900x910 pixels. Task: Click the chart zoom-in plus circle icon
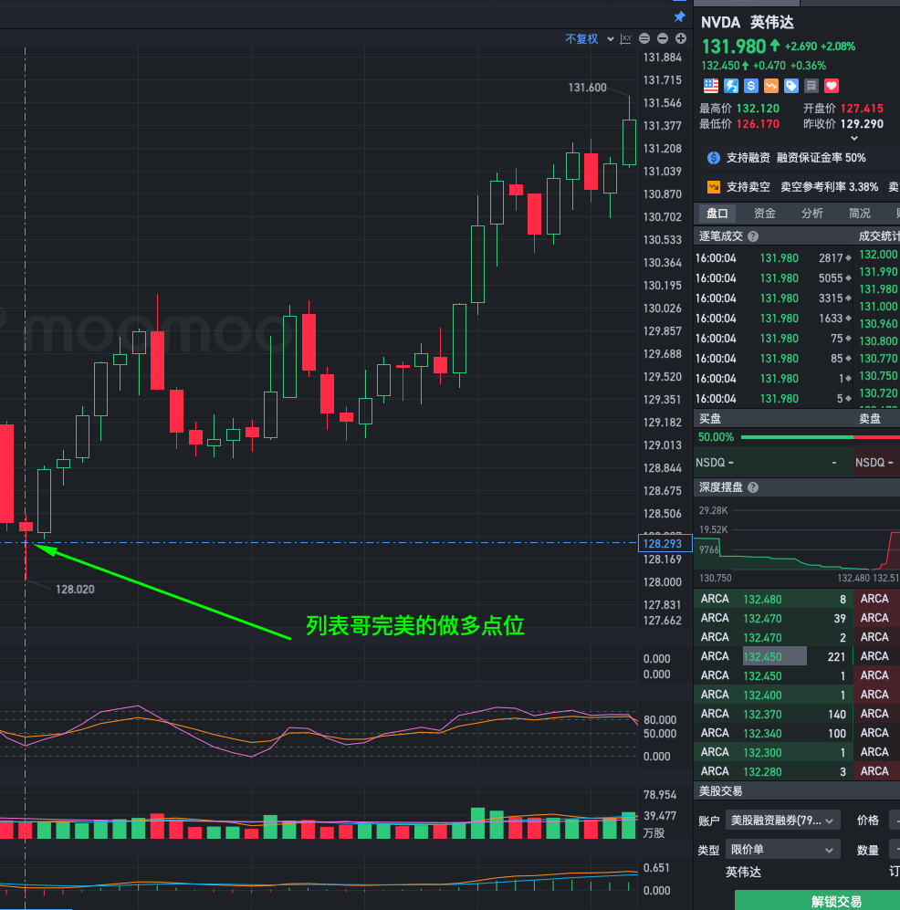(x=681, y=38)
